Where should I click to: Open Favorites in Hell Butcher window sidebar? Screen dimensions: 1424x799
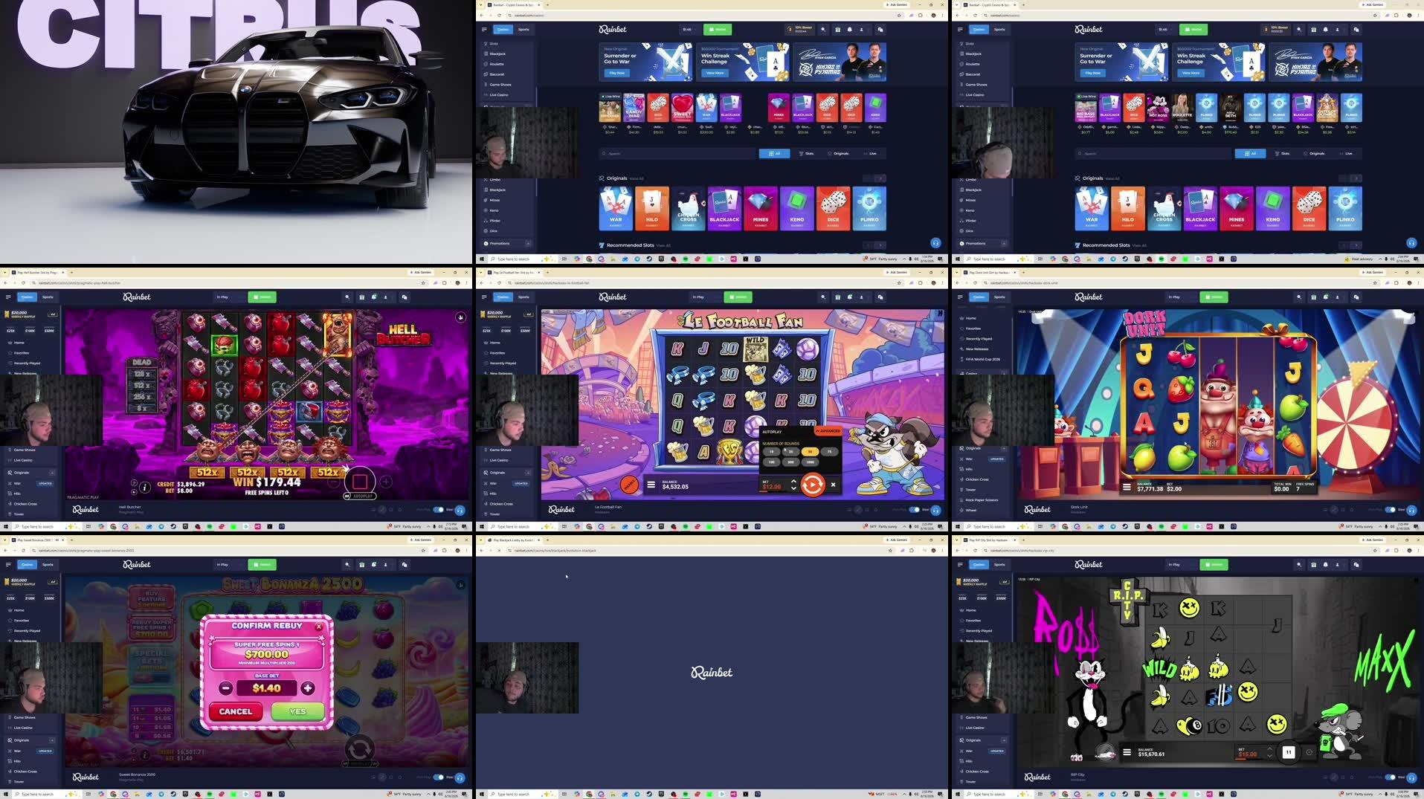tap(22, 353)
